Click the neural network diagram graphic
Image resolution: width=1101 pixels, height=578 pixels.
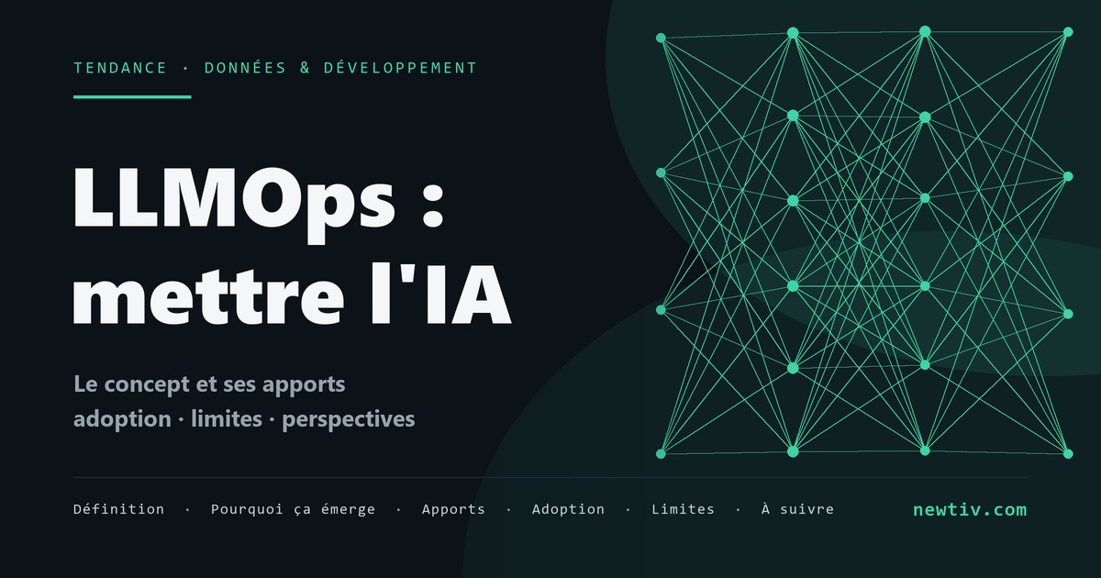(x=863, y=242)
